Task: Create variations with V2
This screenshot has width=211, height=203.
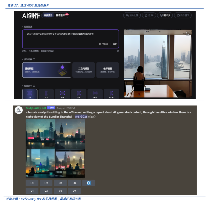Action: click(x=46, y=191)
